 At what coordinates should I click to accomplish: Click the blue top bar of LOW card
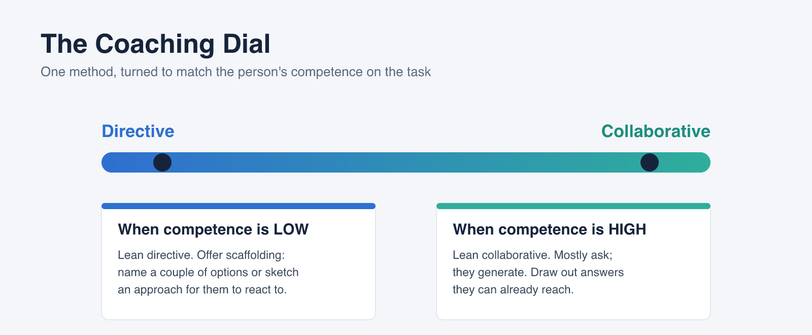(x=239, y=206)
